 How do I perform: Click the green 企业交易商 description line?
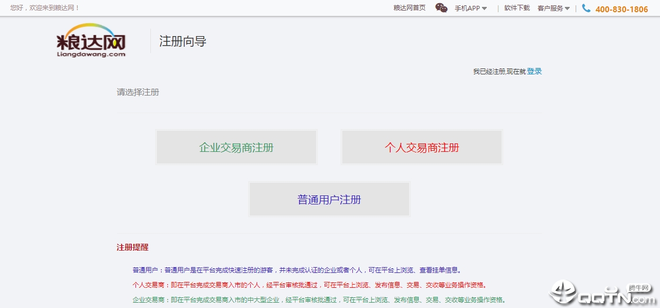[x=319, y=300]
